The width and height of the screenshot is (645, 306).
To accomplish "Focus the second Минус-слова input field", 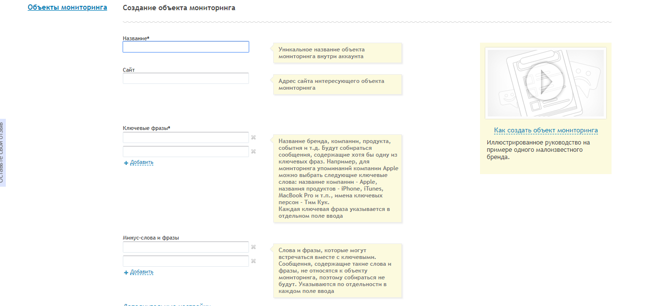I will [186, 261].
